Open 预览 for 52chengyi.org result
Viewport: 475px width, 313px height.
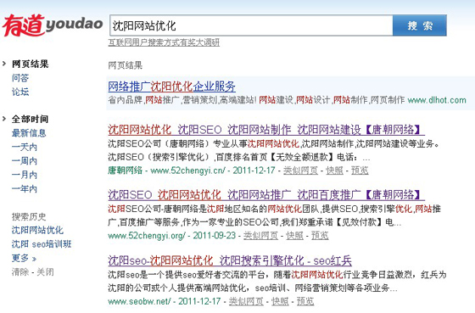tap(320, 236)
